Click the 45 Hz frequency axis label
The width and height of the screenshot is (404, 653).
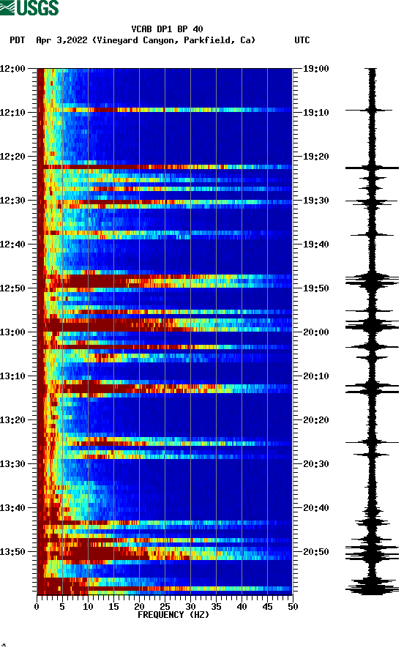(x=267, y=607)
